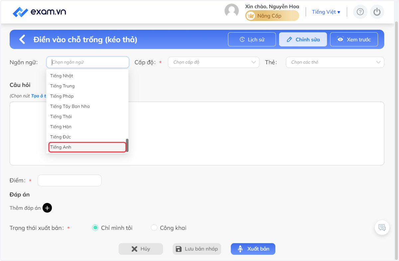Viewport: 399px width, 261px height.
Task: Switch to Chỉnh sửa edit mode
Action: (303, 40)
